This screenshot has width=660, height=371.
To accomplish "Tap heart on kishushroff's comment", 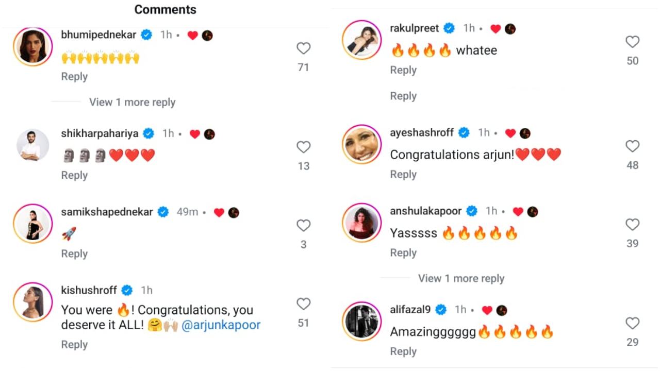I will 303,304.
